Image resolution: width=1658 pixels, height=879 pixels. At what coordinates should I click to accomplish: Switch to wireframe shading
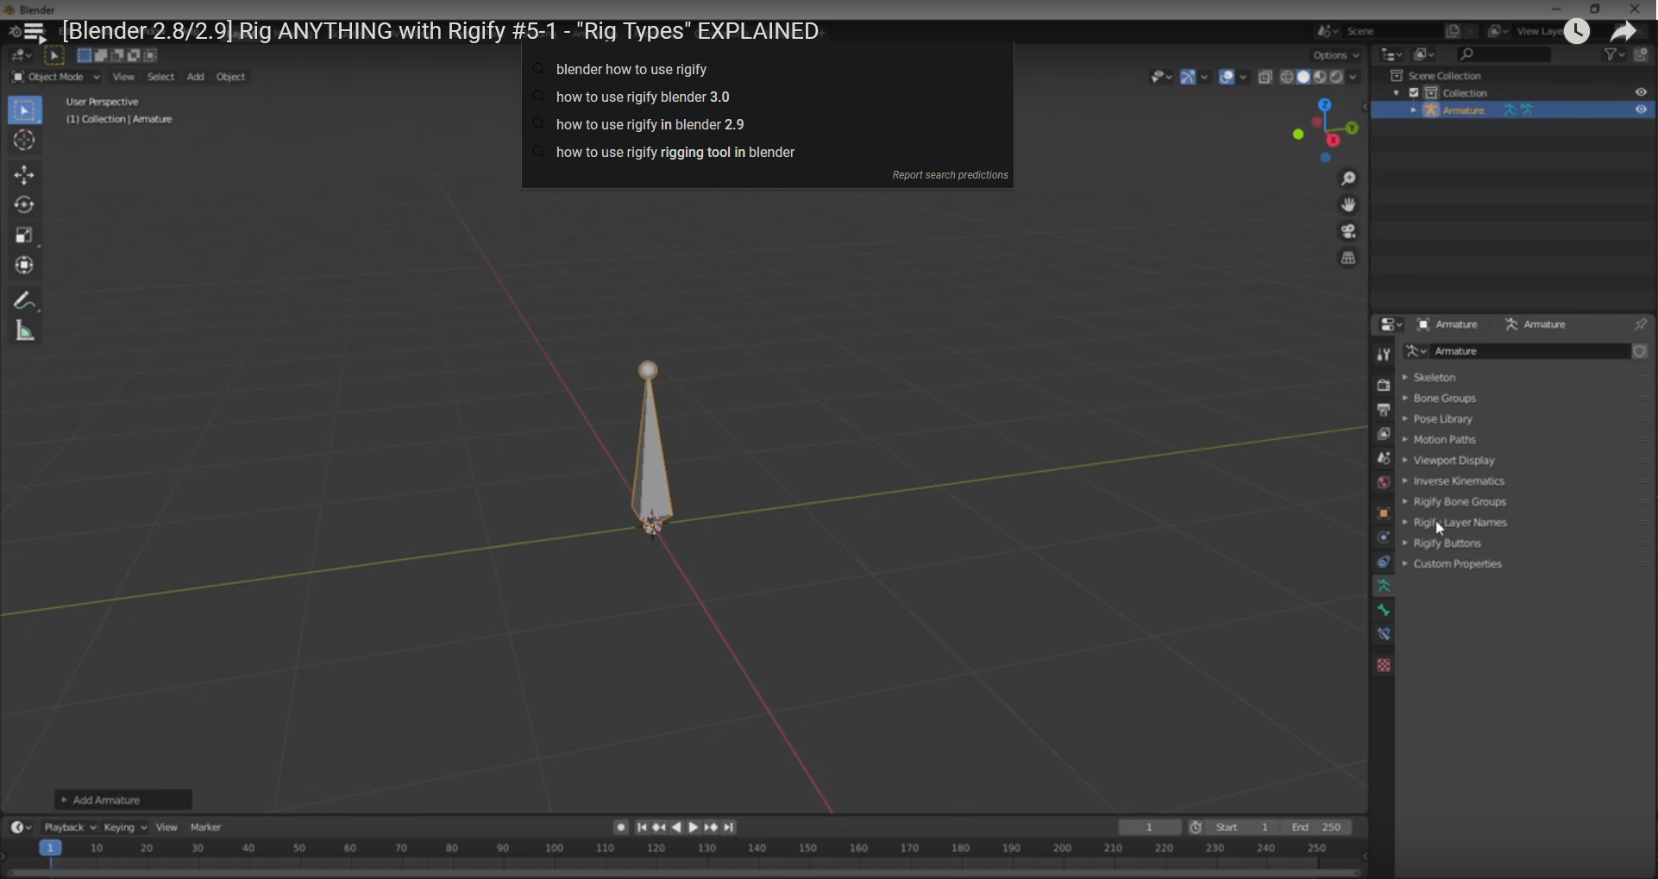[1287, 78]
